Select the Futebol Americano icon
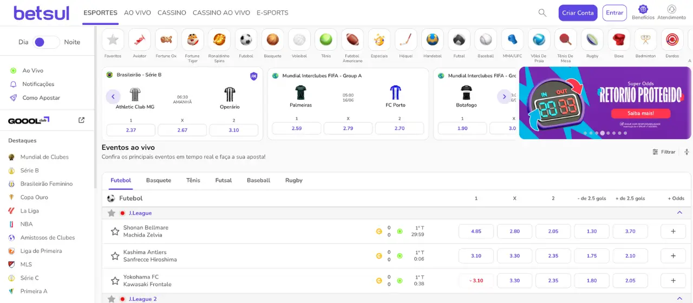Image resolution: width=693 pixels, height=303 pixels. click(352, 40)
